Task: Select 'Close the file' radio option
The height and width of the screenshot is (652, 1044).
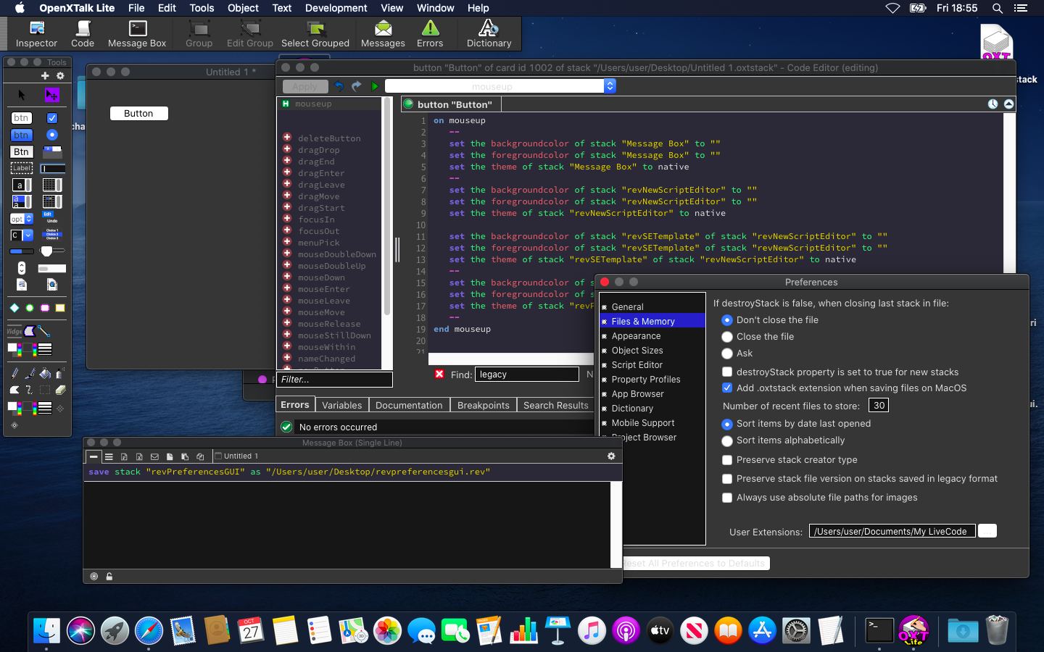Action: click(x=727, y=337)
